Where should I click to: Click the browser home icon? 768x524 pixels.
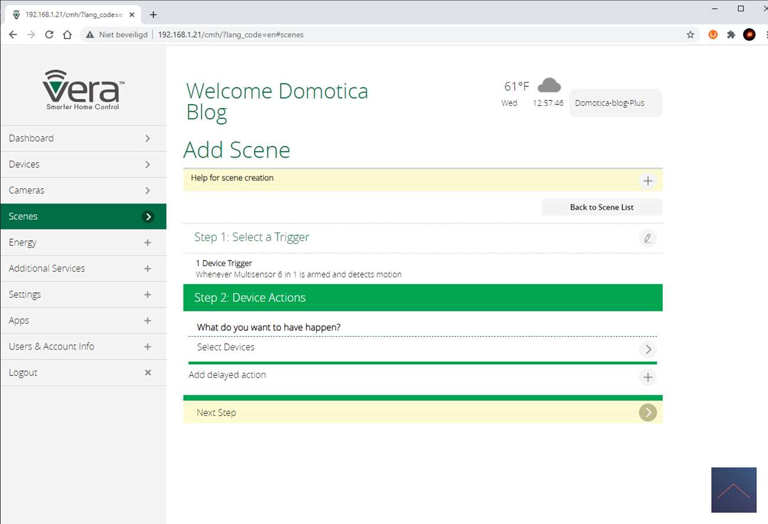pos(67,35)
